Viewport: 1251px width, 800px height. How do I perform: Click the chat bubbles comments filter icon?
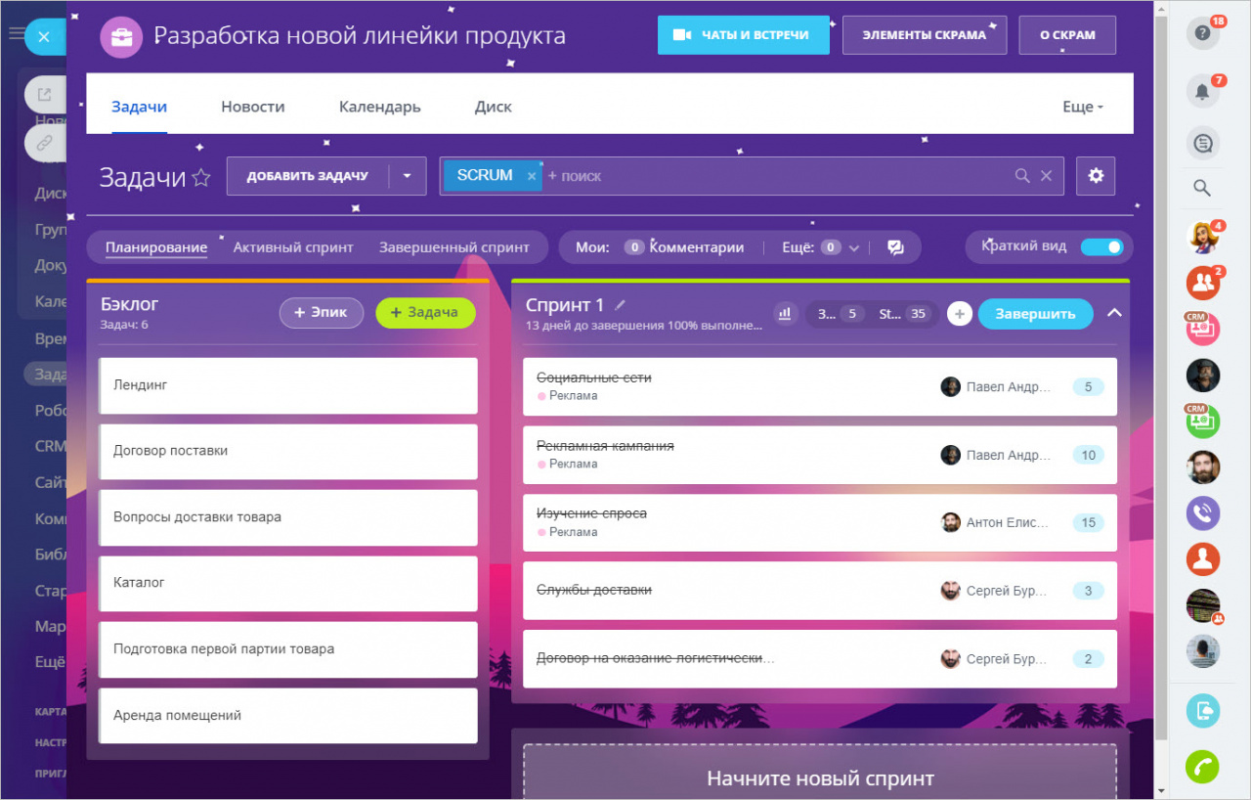point(895,247)
